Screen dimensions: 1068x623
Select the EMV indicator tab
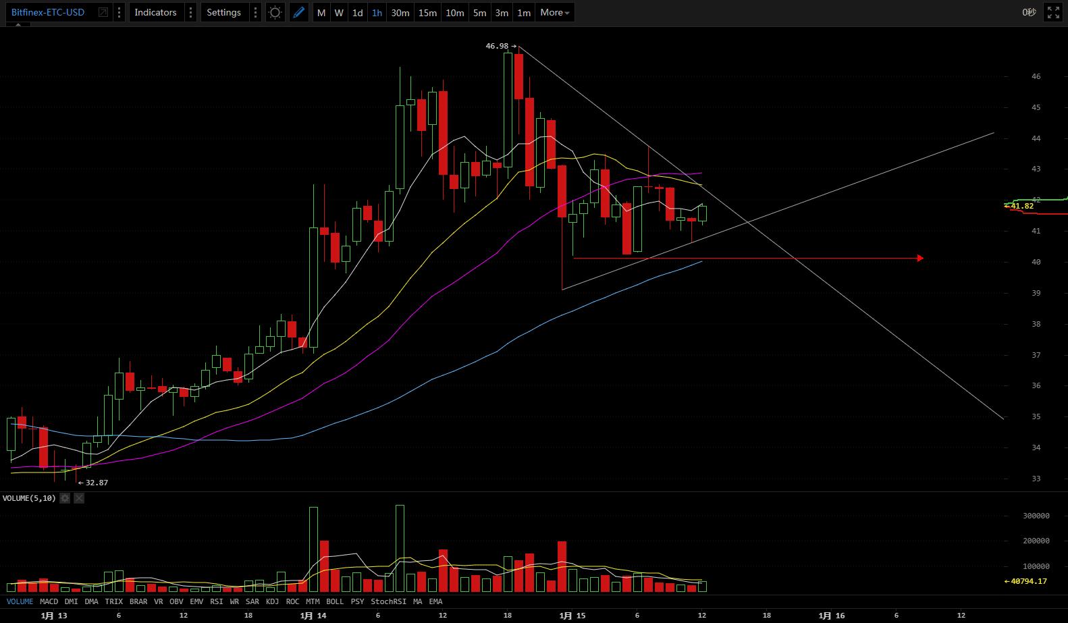pos(196,601)
